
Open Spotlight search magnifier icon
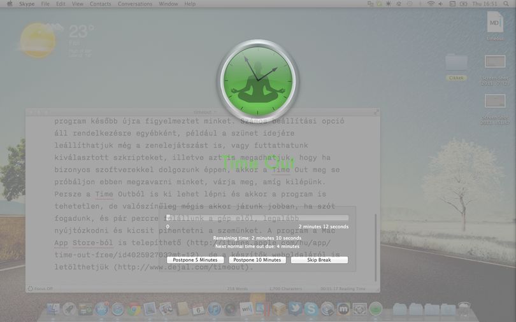506,4
